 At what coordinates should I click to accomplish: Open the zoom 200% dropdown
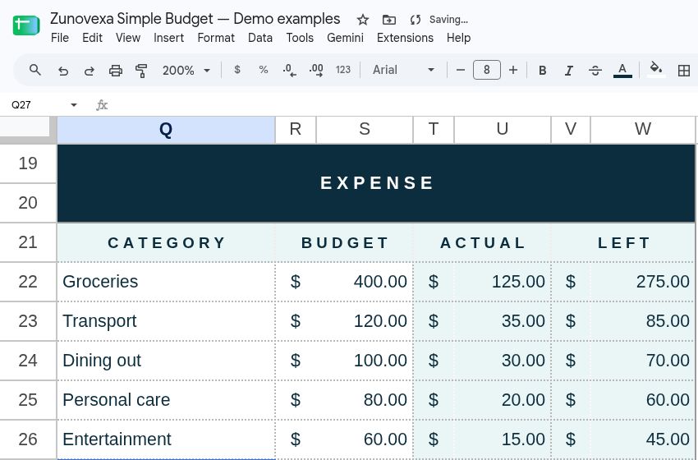point(186,71)
